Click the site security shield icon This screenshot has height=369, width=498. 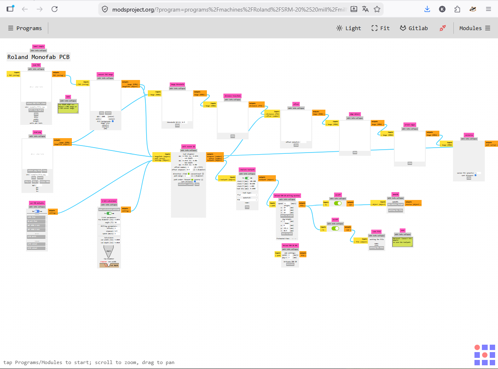[x=105, y=9]
